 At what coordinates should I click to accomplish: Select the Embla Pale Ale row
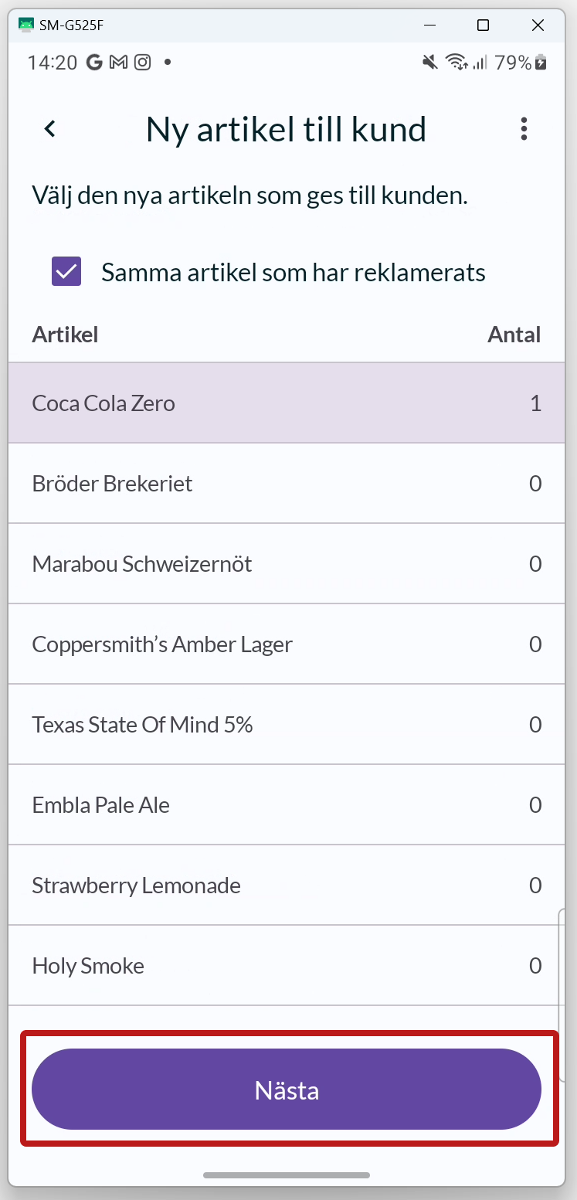pyautogui.click(x=287, y=805)
